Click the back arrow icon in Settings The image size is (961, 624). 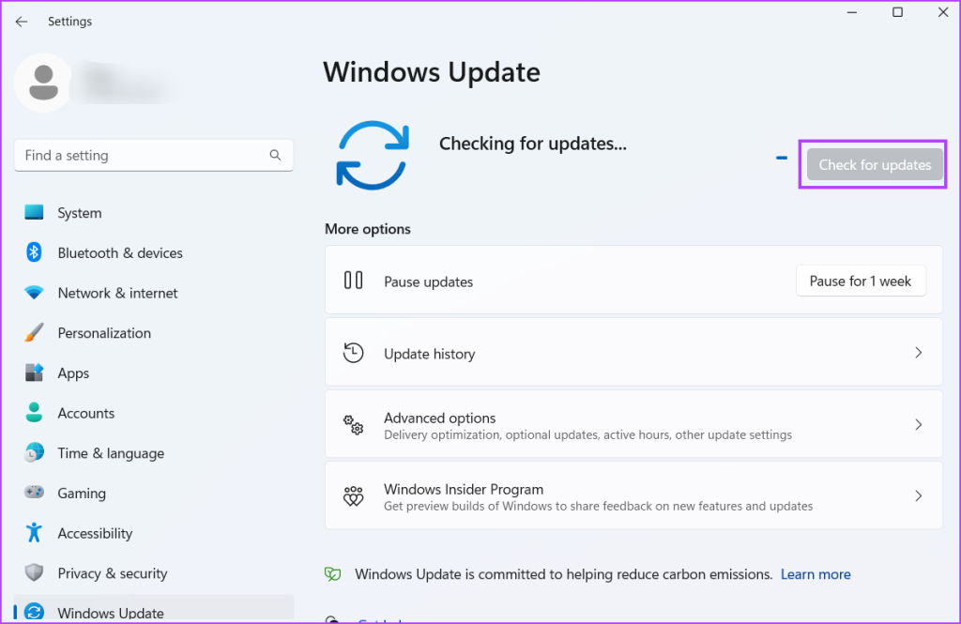point(22,22)
